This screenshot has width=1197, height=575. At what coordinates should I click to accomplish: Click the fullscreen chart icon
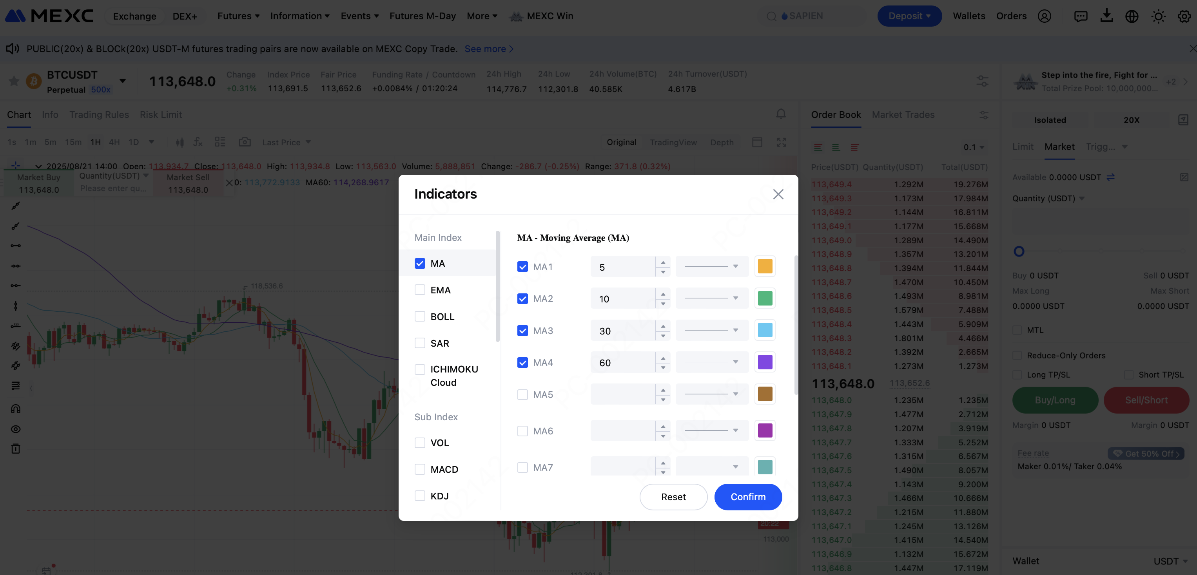pyautogui.click(x=782, y=142)
